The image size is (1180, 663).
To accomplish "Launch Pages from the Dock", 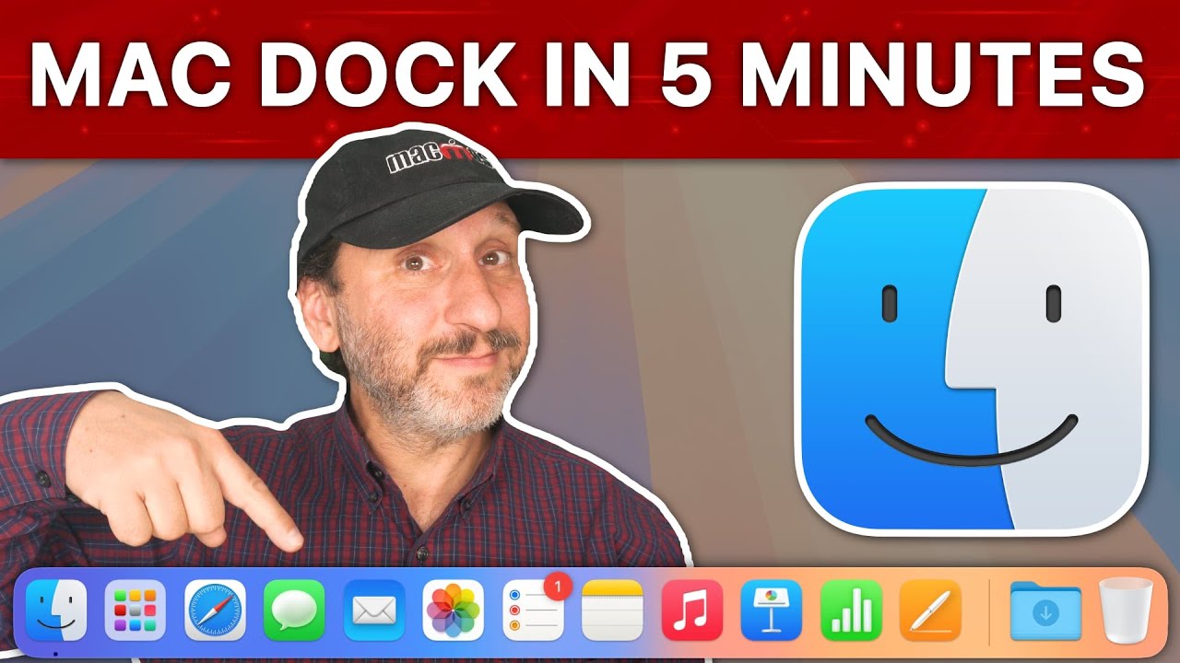I will pos(930,611).
